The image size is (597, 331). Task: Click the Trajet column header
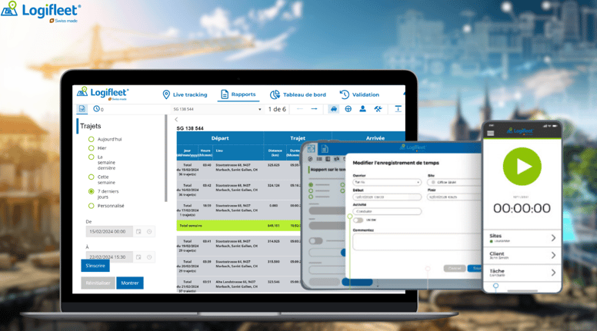(298, 138)
